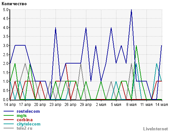Screen dimensions: 170x132
Task: Click the 2 мая date axis label
Action: point(101,105)
